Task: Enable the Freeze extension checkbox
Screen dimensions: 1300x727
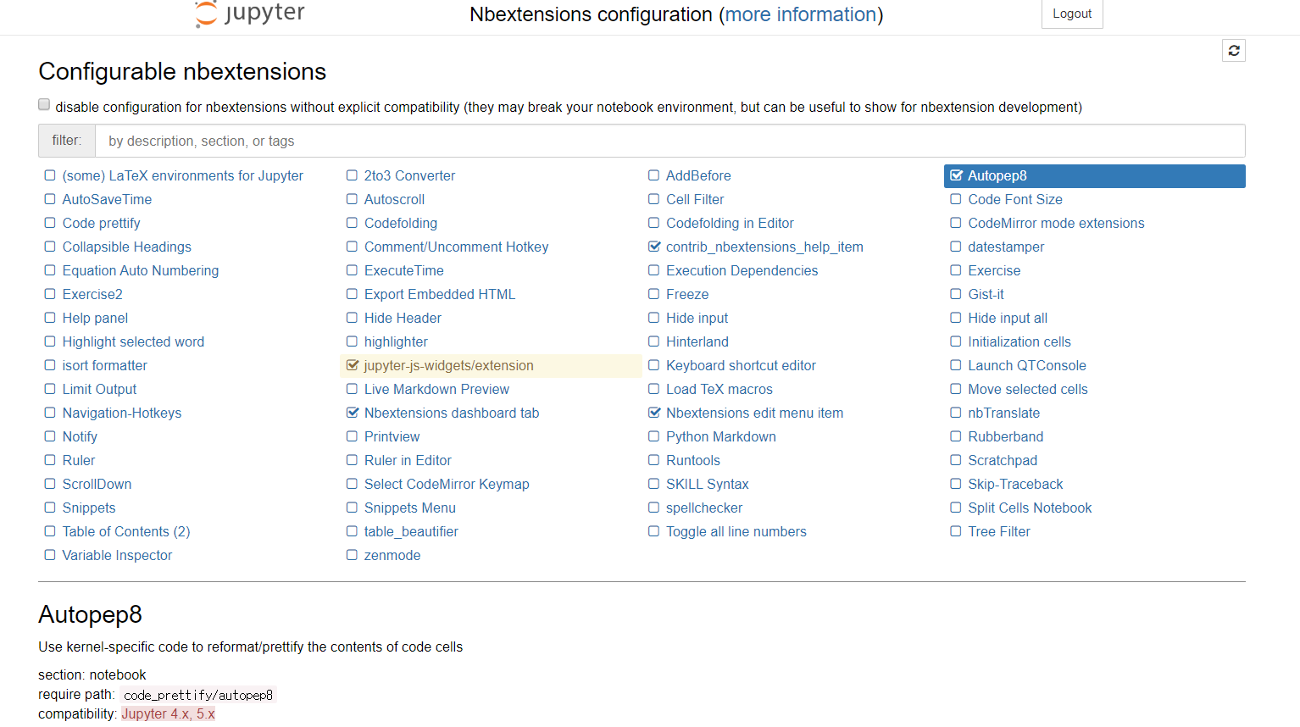Action: point(654,294)
